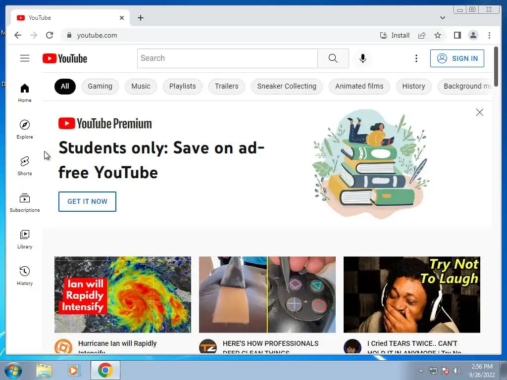Image resolution: width=507 pixels, height=380 pixels.
Task: Open the Try Not To Laugh channel avatar
Action: [x=353, y=346]
